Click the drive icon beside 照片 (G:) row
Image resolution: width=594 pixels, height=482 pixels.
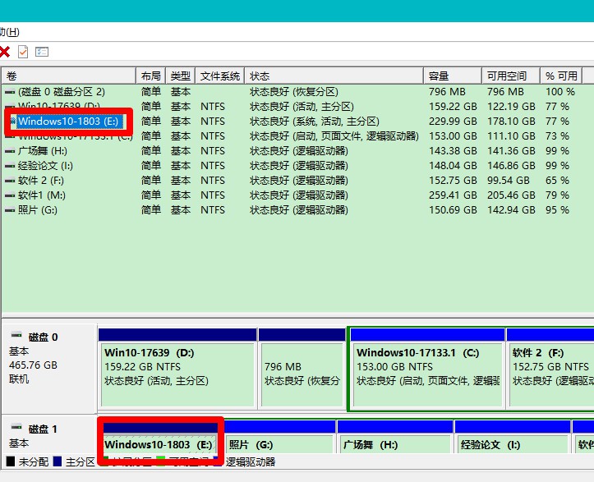click(x=9, y=210)
